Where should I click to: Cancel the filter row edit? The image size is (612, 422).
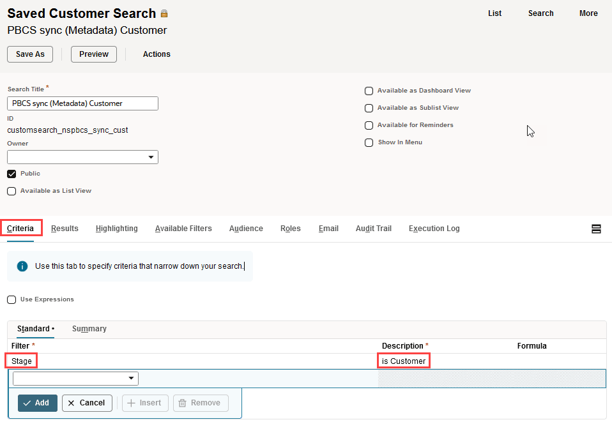click(x=87, y=403)
